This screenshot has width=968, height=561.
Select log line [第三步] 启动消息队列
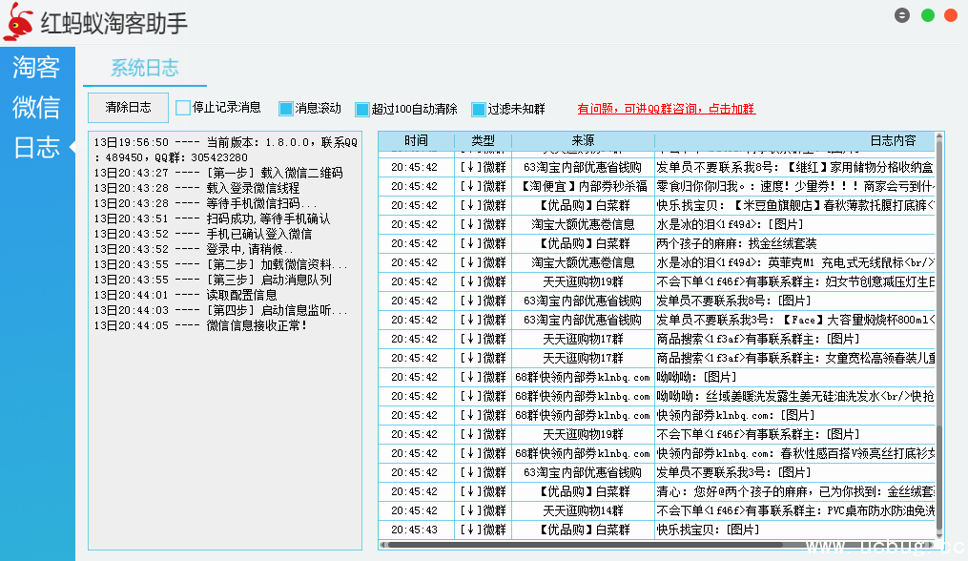pos(213,280)
